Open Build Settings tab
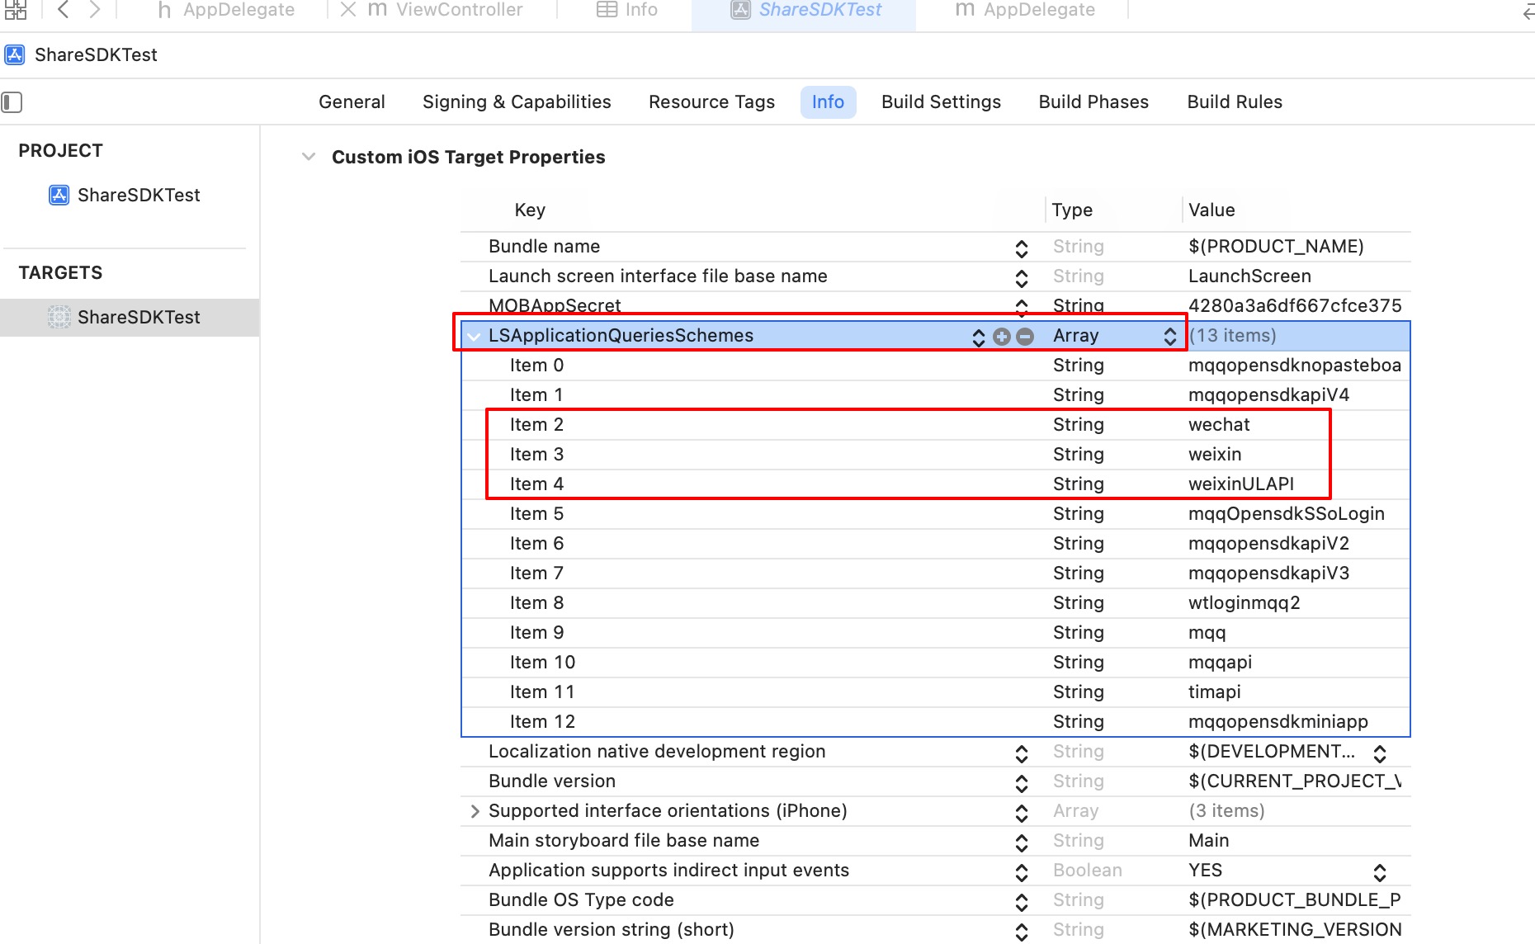This screenshot has height=944, width=1535. [x=941, y=102]
